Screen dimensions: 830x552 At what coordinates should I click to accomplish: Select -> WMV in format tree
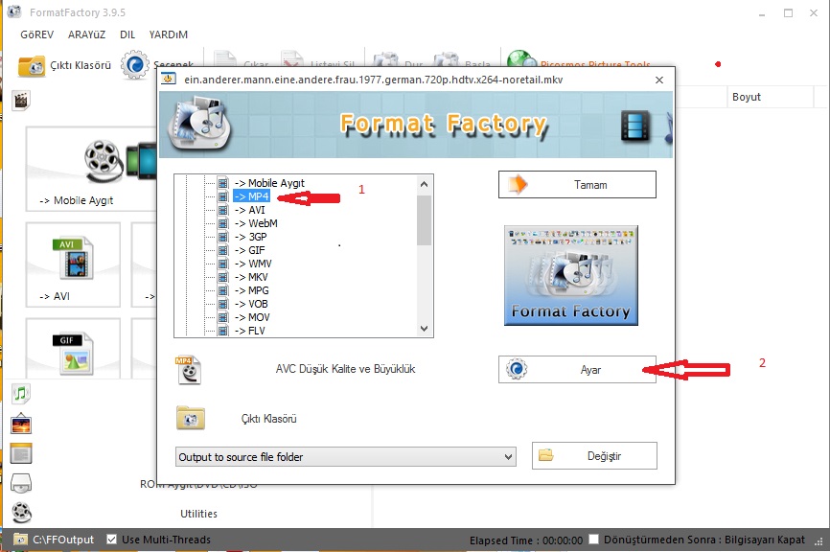253,264
